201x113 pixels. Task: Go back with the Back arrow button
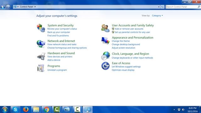(3, 7)
